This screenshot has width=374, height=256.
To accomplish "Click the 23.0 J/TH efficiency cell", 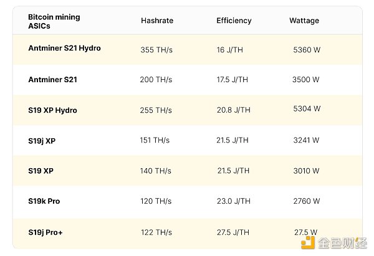I will [233, 201].
